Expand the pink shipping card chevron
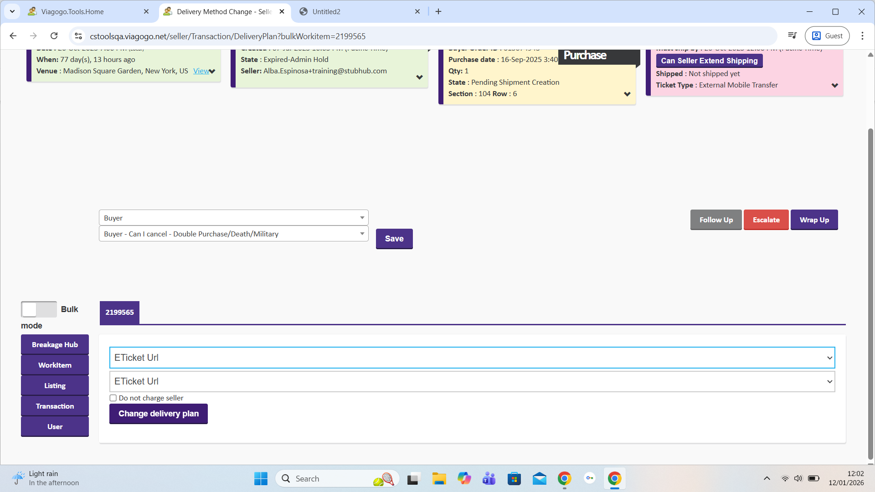The image size is (875, 492). pyautogui.click(x=834, y=85)
